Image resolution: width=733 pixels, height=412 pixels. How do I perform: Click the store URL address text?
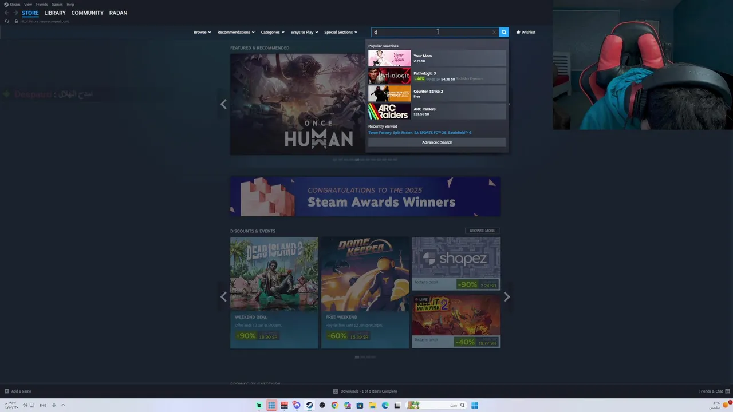[45, 21]
